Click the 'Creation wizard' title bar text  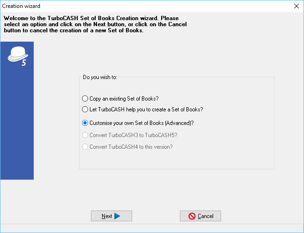point(21,6)
